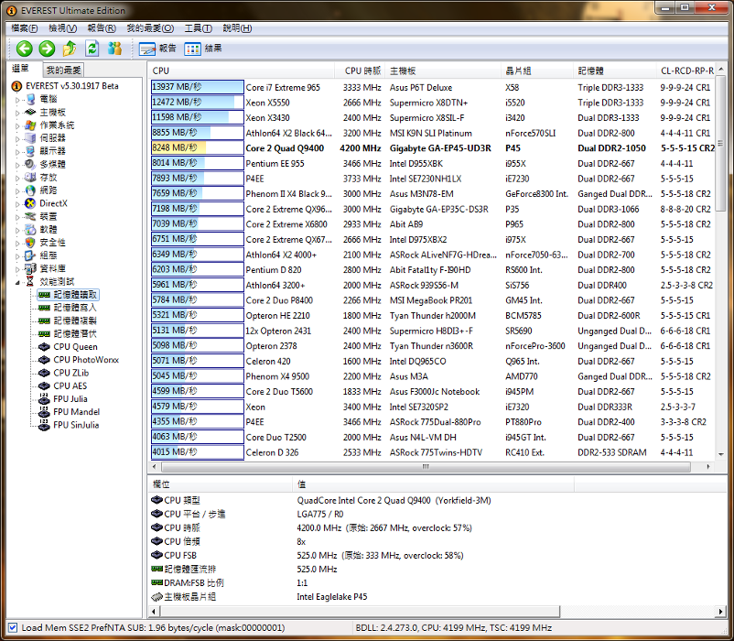The image size is (734, 641).
Task: Open the 我的最愛(O) menu
Action: [150, 28]
